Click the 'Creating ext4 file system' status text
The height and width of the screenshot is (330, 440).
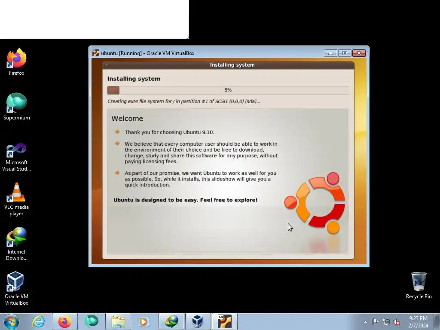pos(184,101)
